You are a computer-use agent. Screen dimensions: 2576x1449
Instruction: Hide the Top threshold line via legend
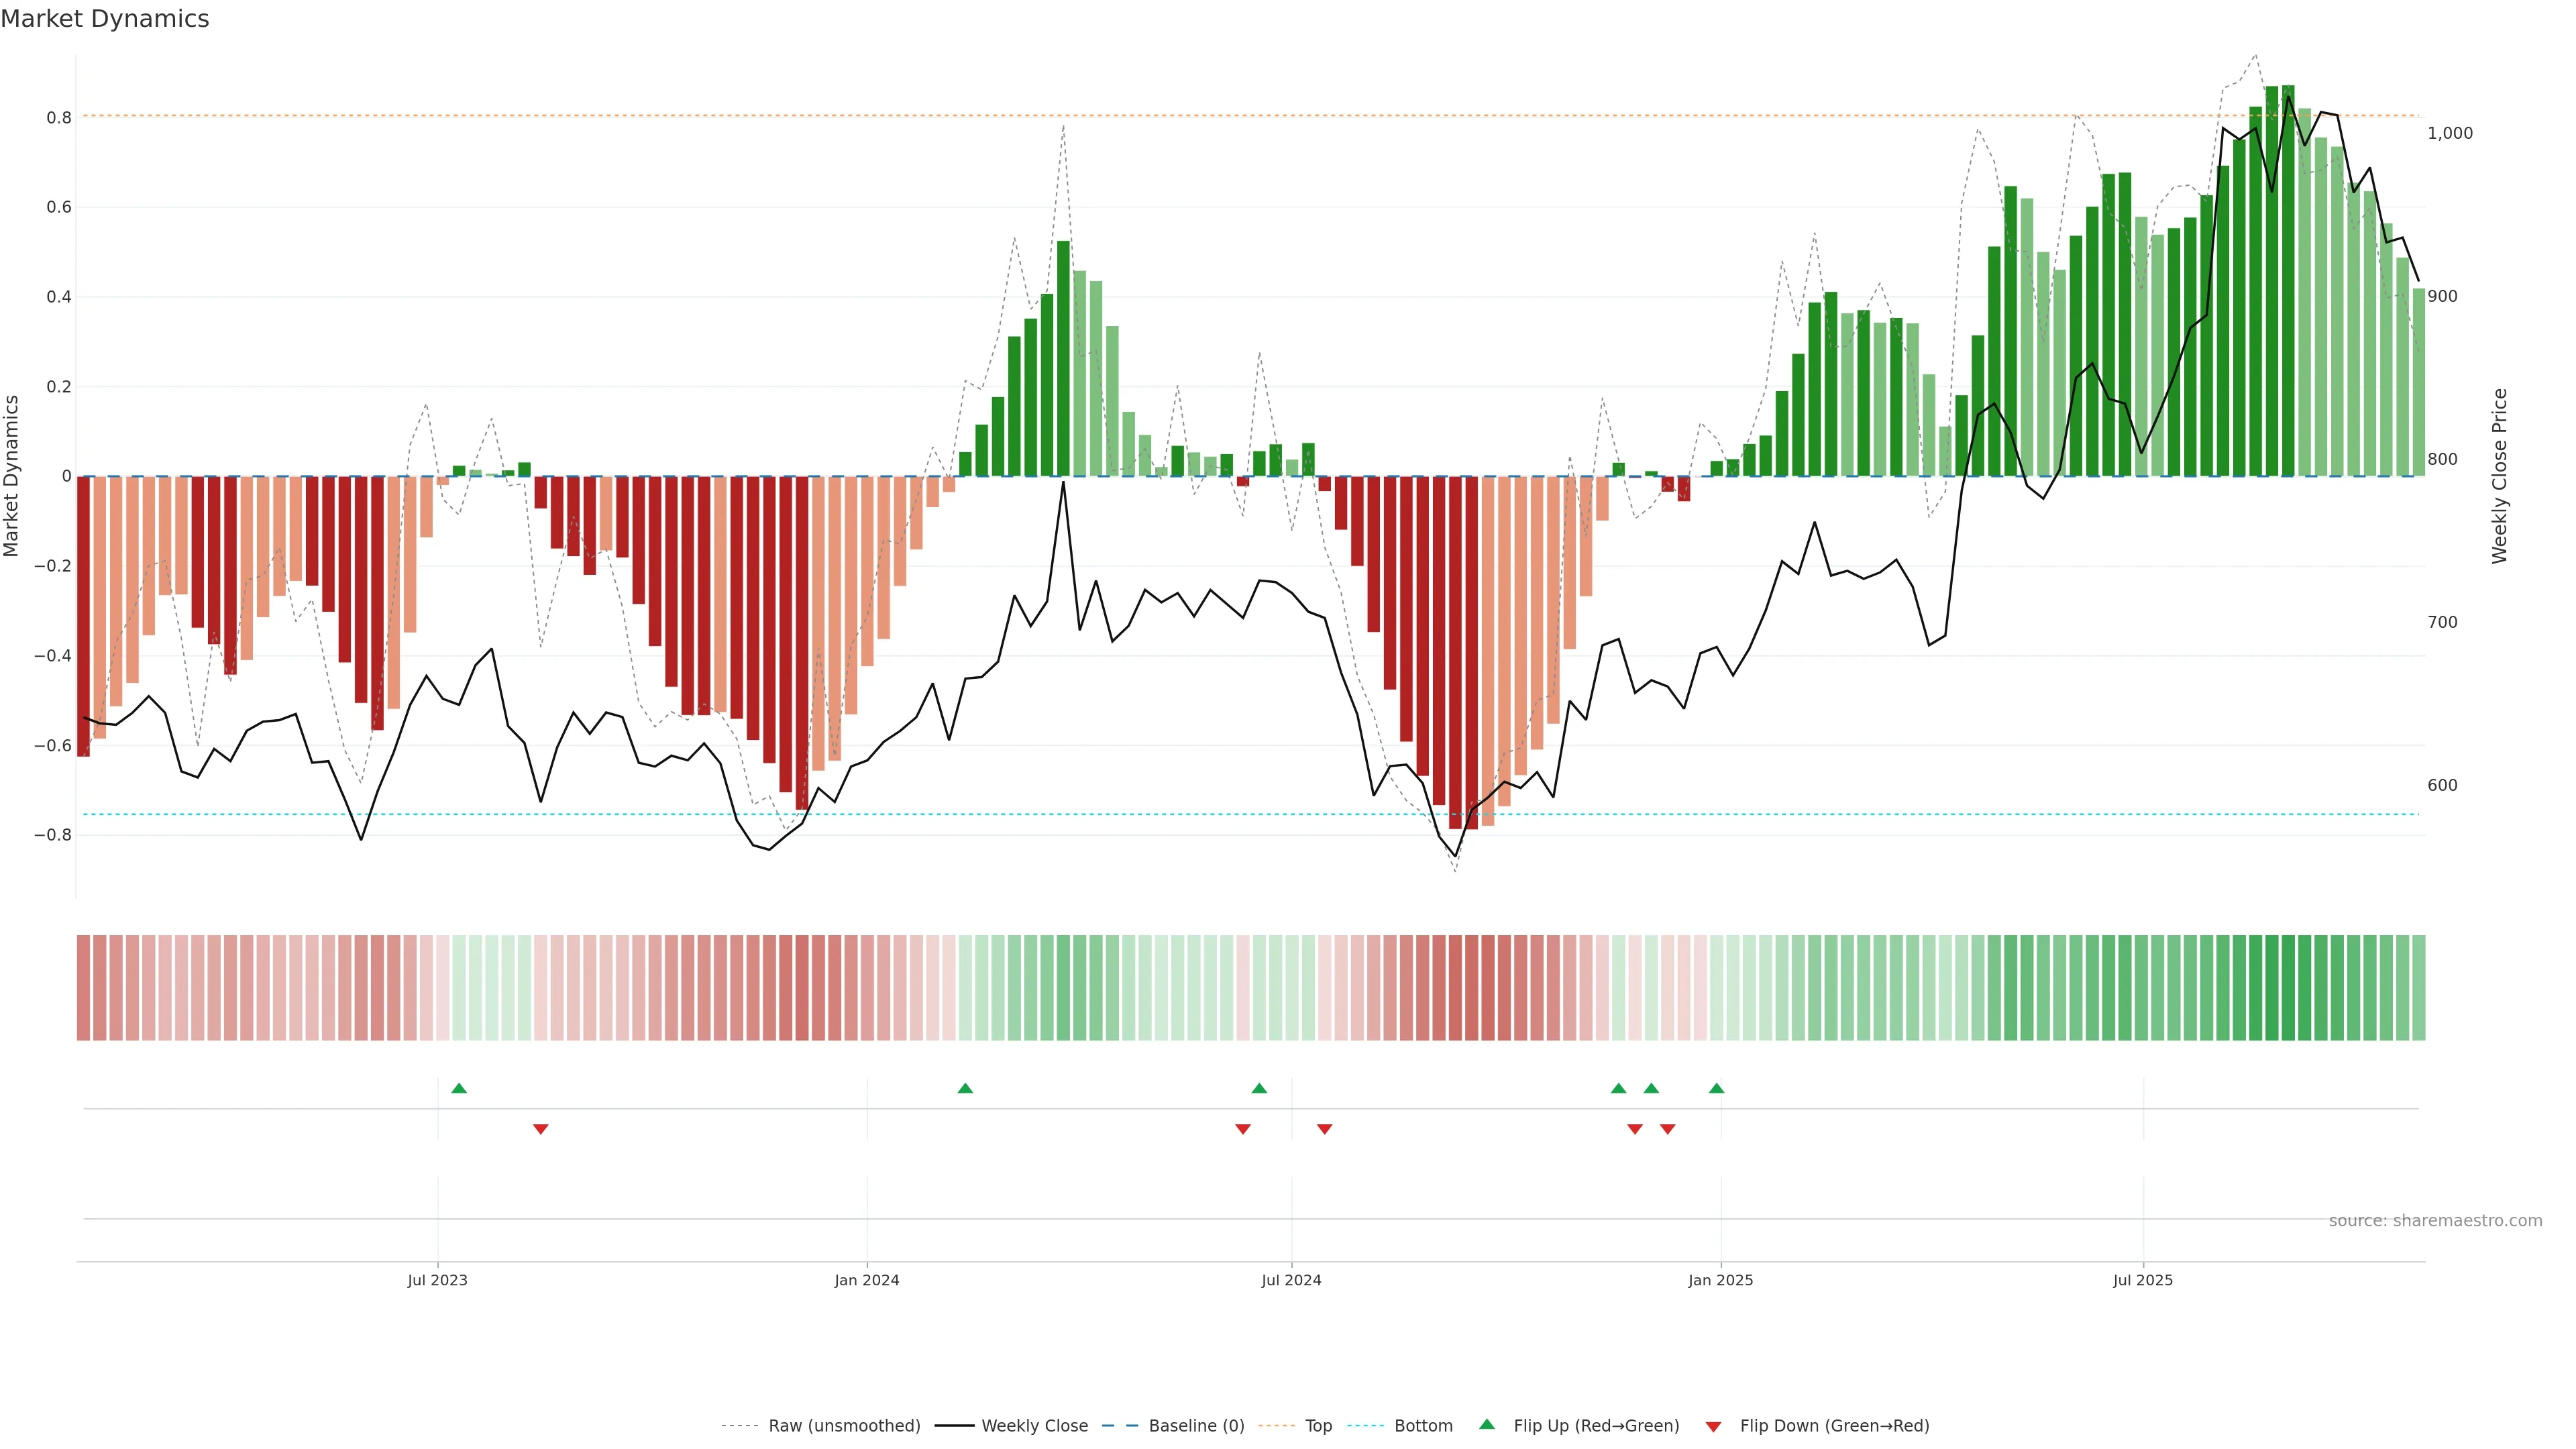click(1318, 1426)
